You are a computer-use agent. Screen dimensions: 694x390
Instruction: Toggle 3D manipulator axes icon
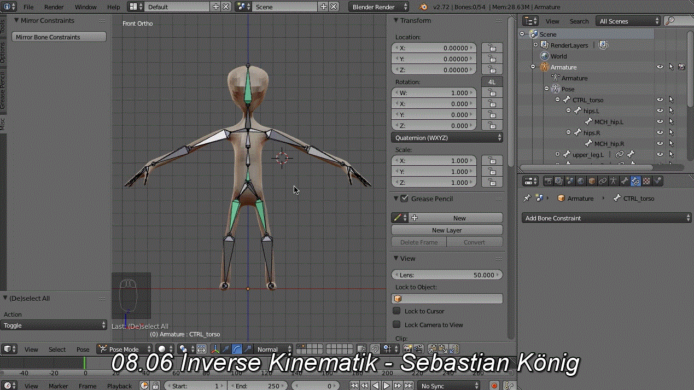coord(215,349)
